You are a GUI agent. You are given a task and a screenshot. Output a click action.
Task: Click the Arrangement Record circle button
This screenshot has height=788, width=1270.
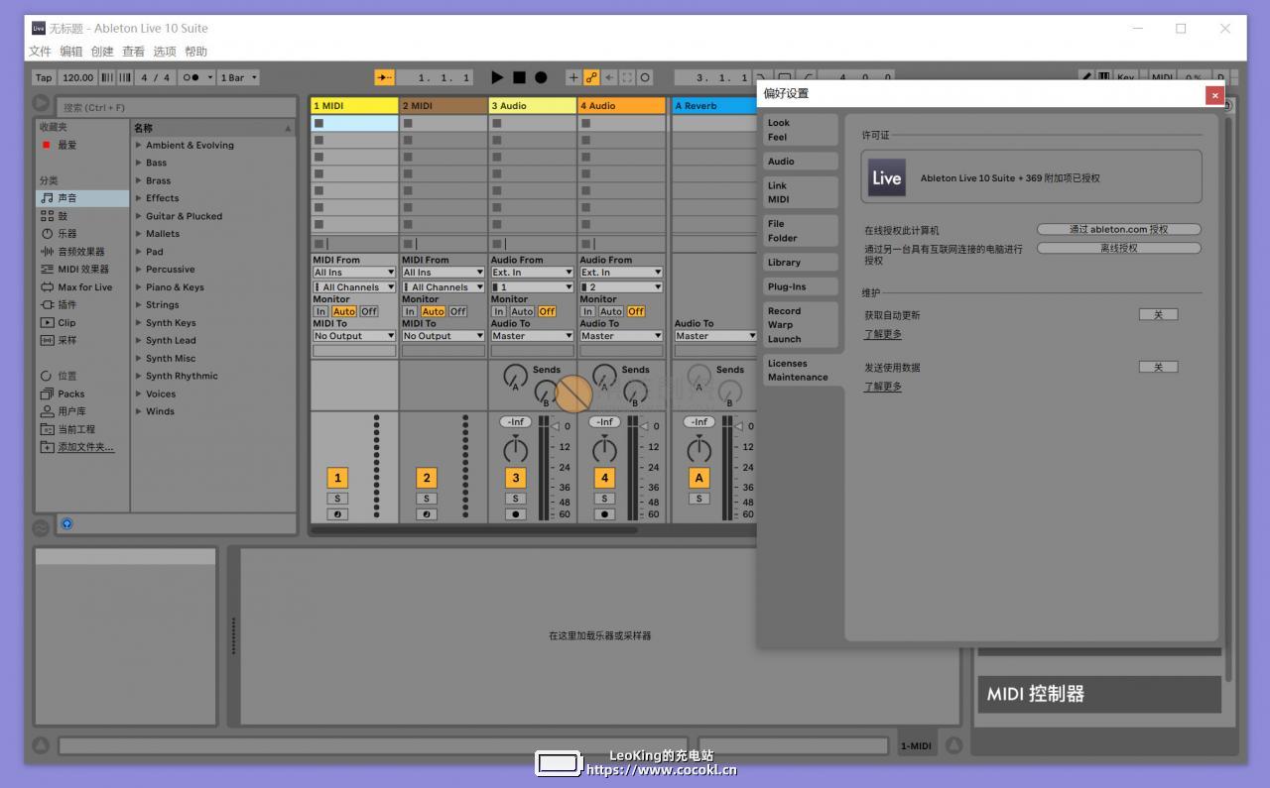coord(541,77)
